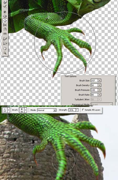Screen dimensions: 118x180
Task: Select the Turbulence tool
Action: point(5,34)
